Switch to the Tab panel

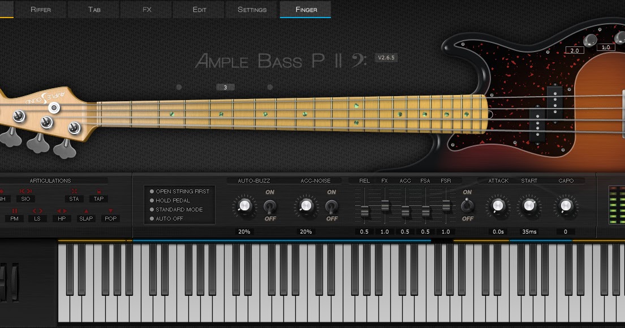pyautogui.click(x=94, y=9)
